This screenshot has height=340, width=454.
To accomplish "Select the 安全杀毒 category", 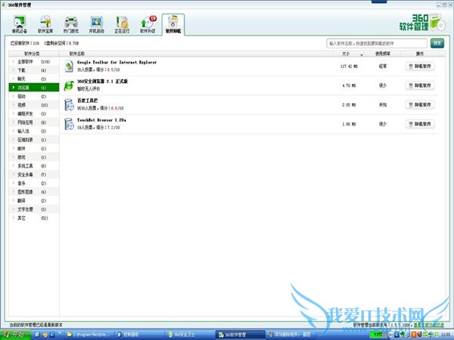I will [x=34, y=175].
